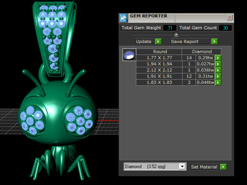Click the count 14 cell
247x185 pixels.
(189, 58)
